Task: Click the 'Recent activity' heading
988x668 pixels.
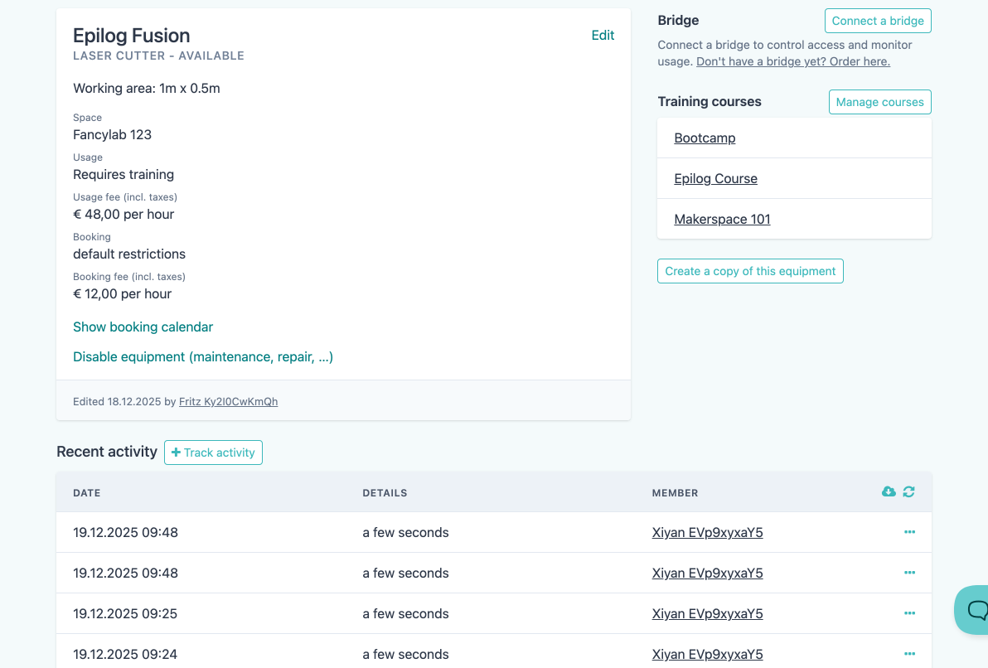Action: [106, 452]
